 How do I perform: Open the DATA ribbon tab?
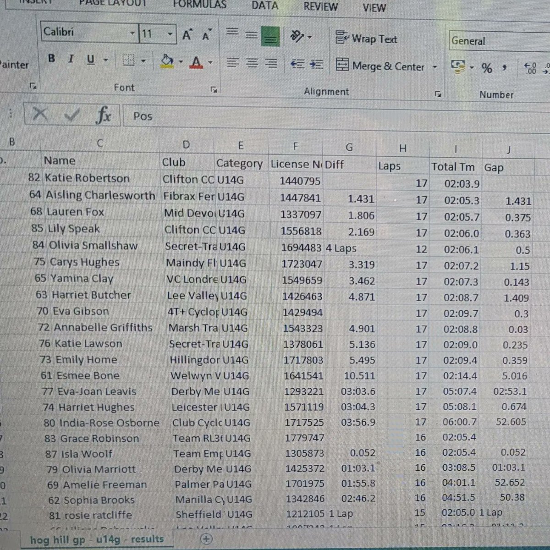[265, 5]
